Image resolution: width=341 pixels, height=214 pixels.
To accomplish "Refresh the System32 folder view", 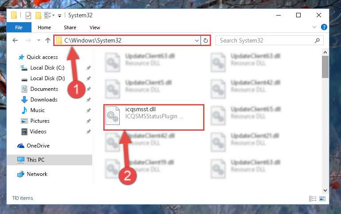I will coord(205,40).
